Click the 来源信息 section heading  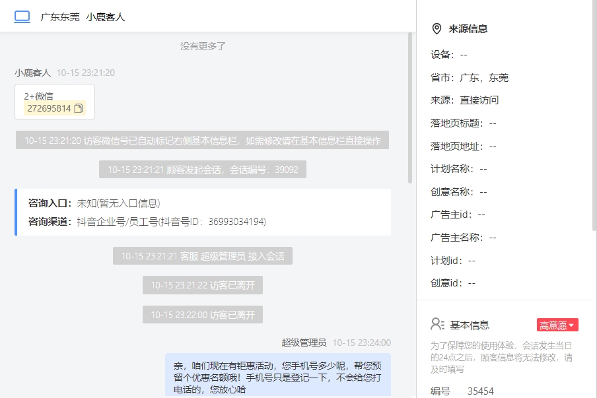pyautogui.click(x=468, y=29)
